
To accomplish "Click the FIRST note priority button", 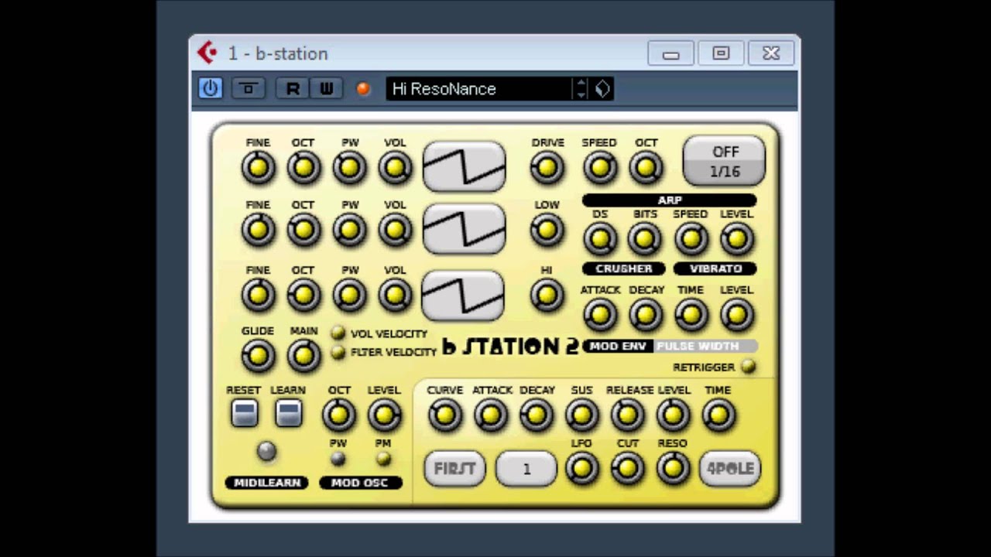I will click(x=454, y=469).
